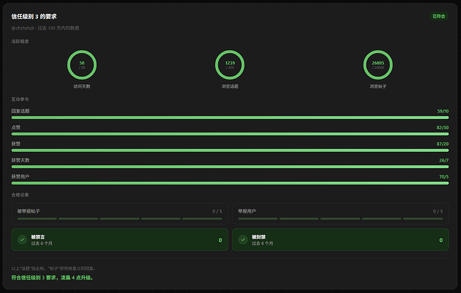461x293 pixels.
Task: Click the 活跃程度 section label
Action: click(20, 41)
